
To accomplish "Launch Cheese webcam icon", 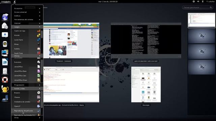I will tap(39, 97).
